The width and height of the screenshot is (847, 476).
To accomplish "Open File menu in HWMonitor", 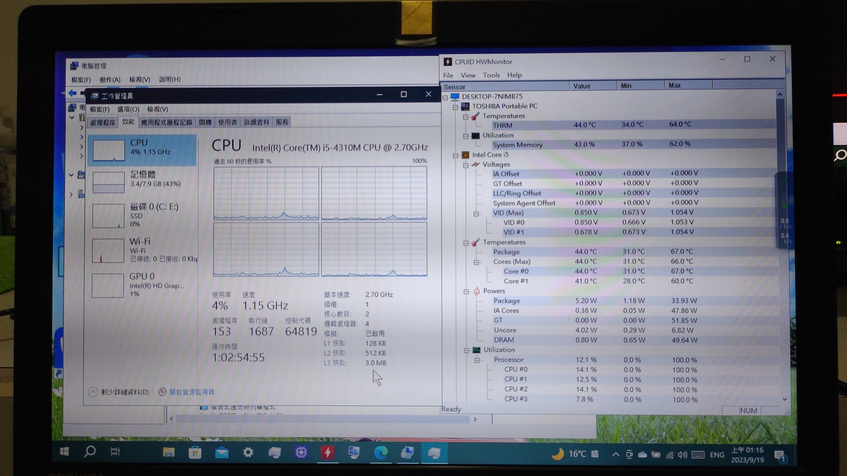I will pos(448,75).
